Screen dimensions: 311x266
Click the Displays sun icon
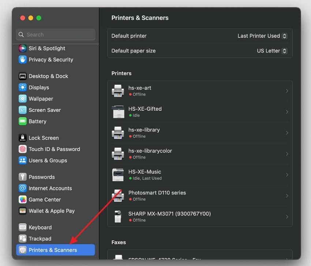[x=22, y=88]
